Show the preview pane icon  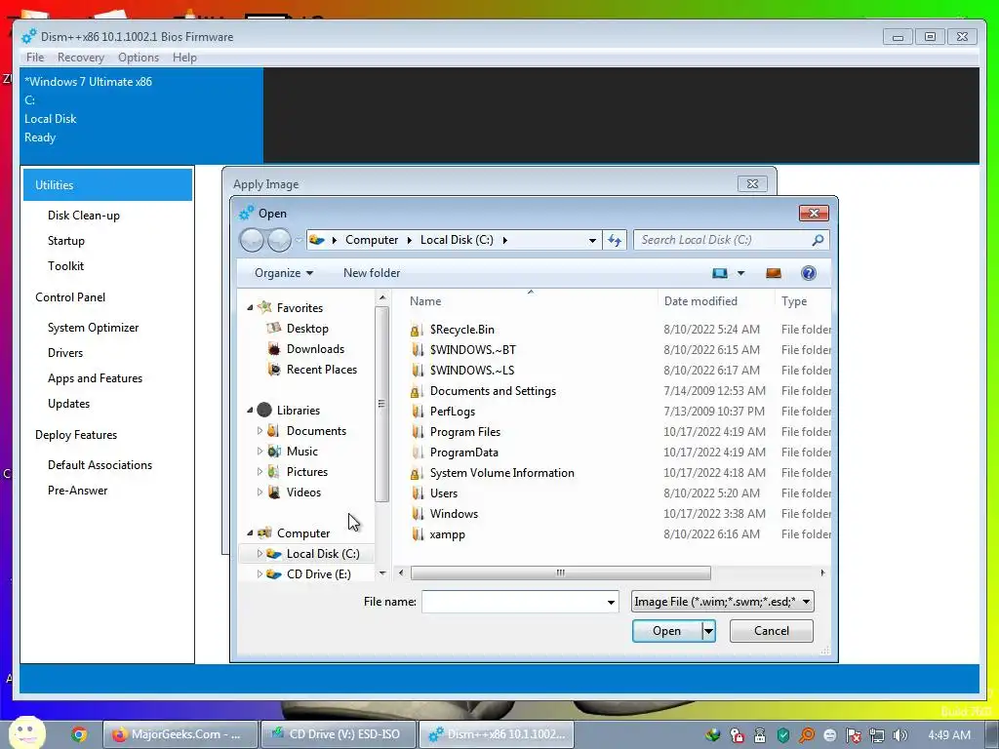click(x=774, y=273)
